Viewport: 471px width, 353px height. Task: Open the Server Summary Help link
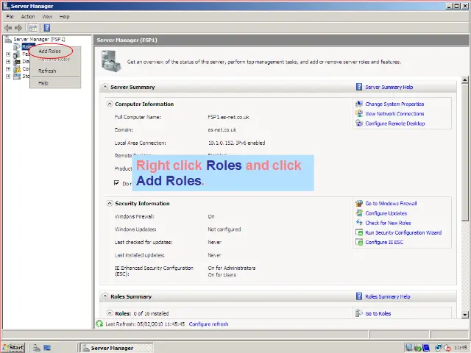pyautogui.click(x=389, y=87)
